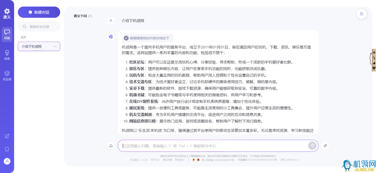This screenshot has height=173, width=376.
Task: Click the Tongyi avatar beside the answer
Action: [x=111, y=36]
